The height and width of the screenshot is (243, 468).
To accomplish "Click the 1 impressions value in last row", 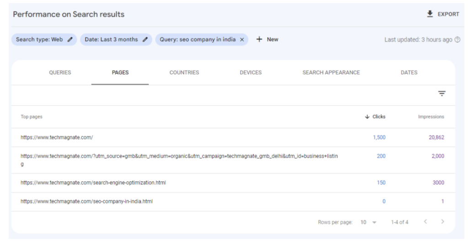I will [442, 201].
